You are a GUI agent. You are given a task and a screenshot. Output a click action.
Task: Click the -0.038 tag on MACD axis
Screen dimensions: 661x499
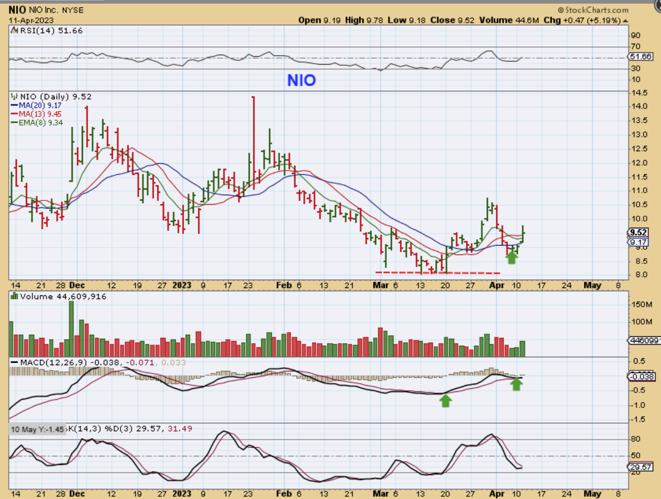click(640, 376)
